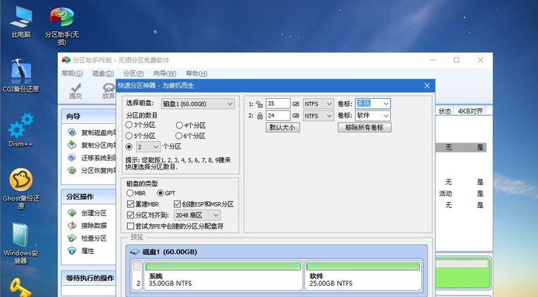Viewport: 538px width, 297px height.
Task: Click the unlocked padlock icon for partition 1
Action: tap(259, 104)
